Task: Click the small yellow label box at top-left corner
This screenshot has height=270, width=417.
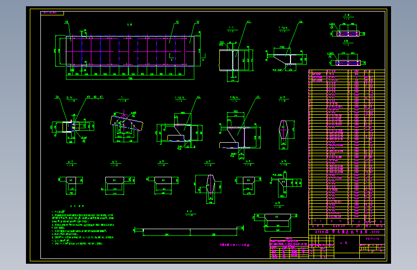Action: [52, 13]
